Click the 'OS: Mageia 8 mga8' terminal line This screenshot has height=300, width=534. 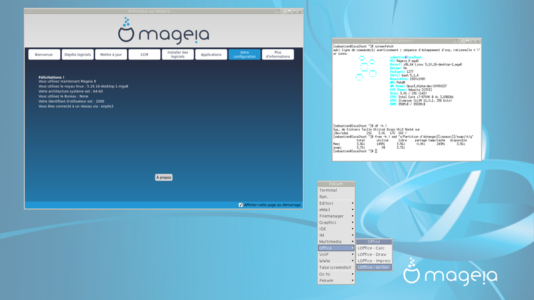click(405, 61)
